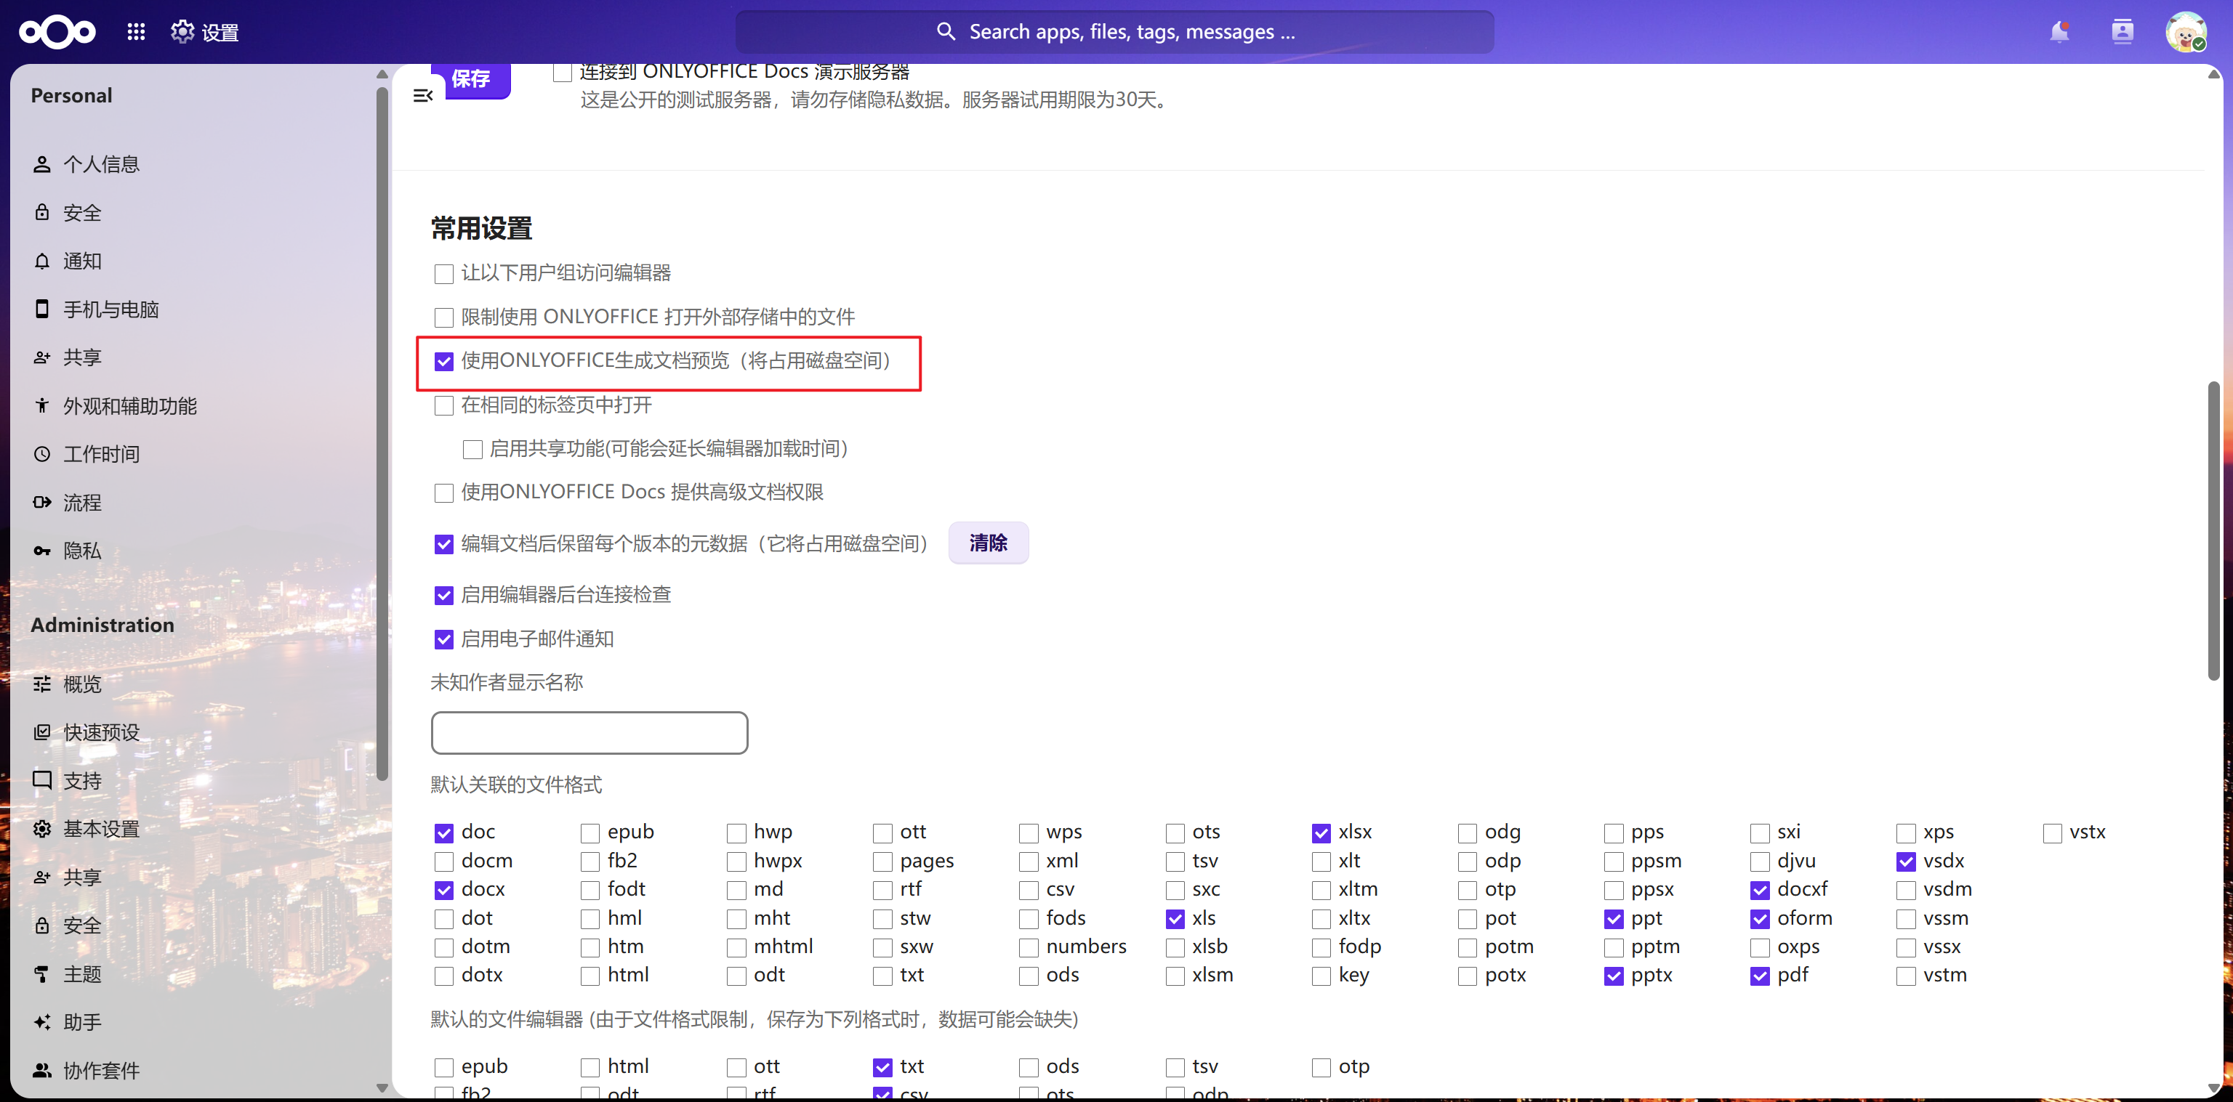Focus the search apps, files, tags field
Screen dimensions: 2233x1102
pos(1115,32)
